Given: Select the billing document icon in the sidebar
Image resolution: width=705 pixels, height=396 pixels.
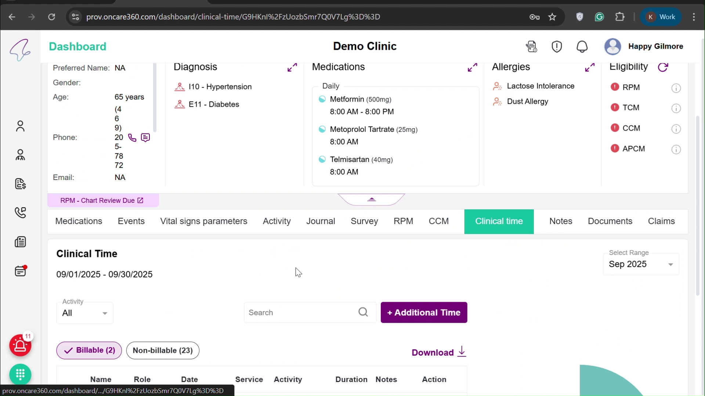Looking at the screenshot, I should point(21,184).
